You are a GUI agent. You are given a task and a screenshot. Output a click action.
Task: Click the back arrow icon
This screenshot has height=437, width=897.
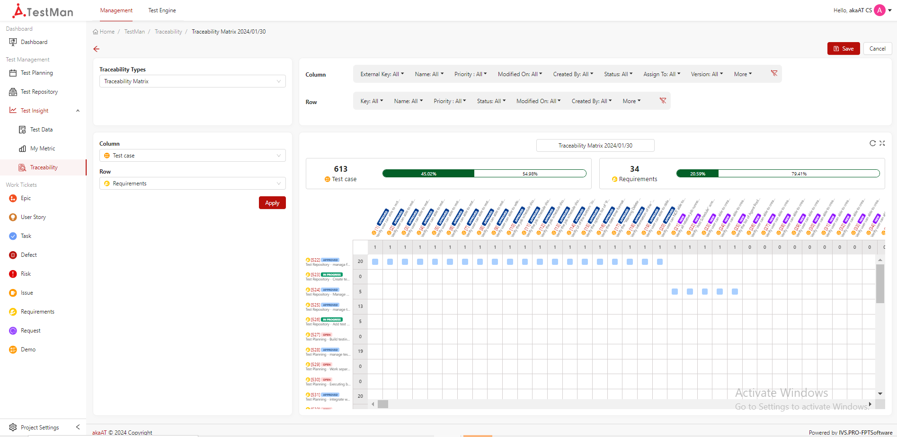(x=97, y=49)
